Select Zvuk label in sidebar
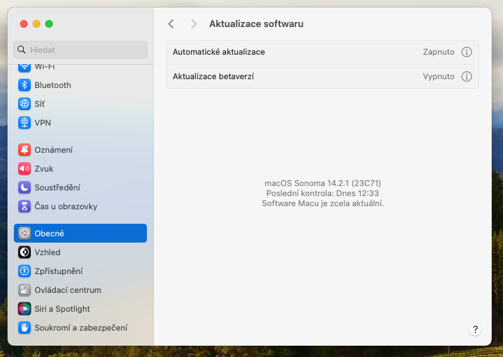This screenshot has height=357, width=503. point(44,168)
